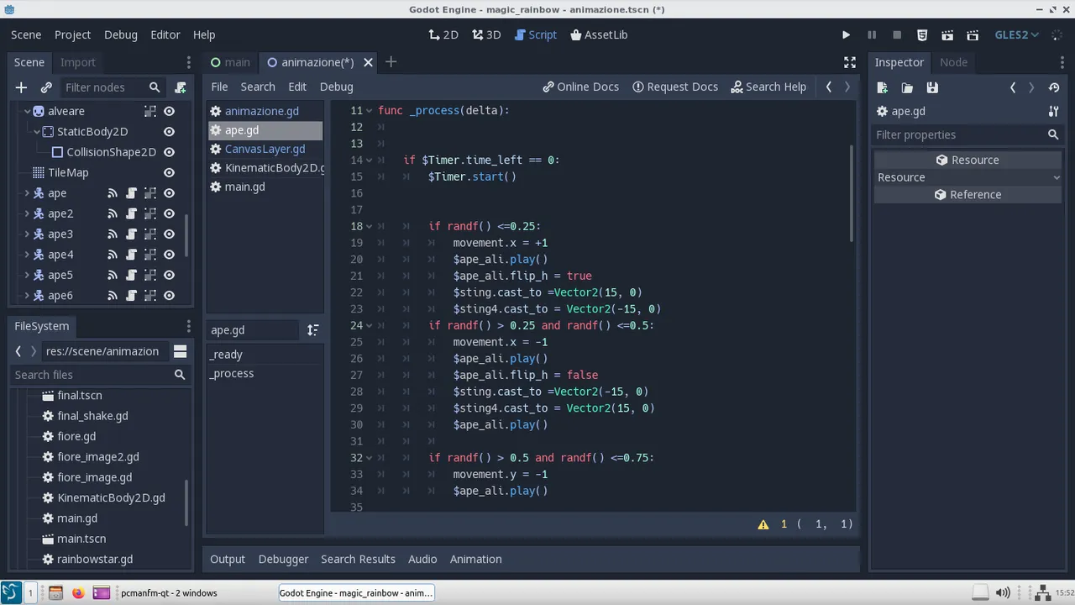1075x605 pixels.
Task: Open Inspector object properties tools icon
Action: [x=1053, y=111]
